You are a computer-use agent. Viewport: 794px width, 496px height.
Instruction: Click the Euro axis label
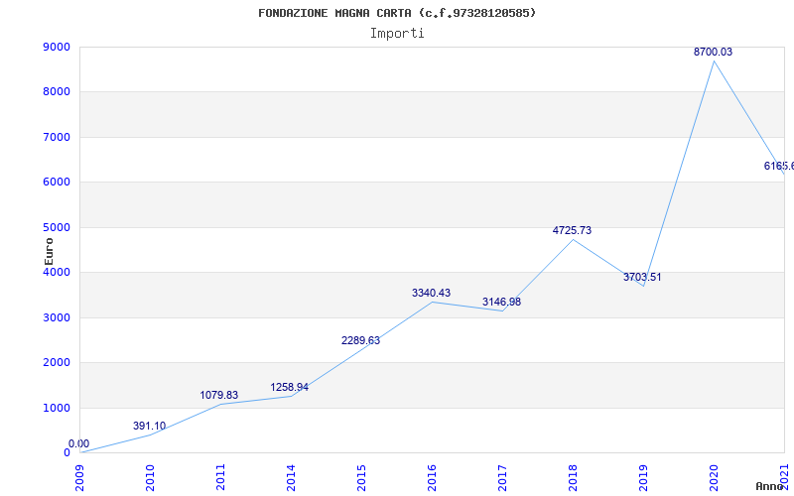click(49, 251)
